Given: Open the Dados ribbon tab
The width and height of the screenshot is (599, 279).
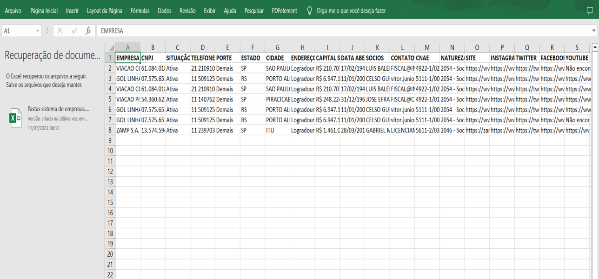Looking at the screenshot, I should [x=164, y=11].
